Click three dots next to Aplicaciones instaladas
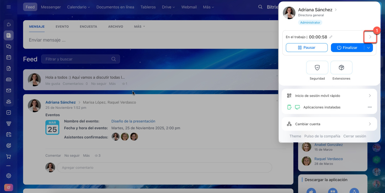Viewport: 385px width, 193px height. [370, 107]
